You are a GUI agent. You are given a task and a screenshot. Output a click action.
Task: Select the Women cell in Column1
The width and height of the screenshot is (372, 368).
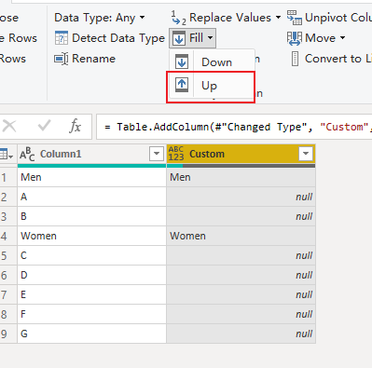click(x=91, y=236)
